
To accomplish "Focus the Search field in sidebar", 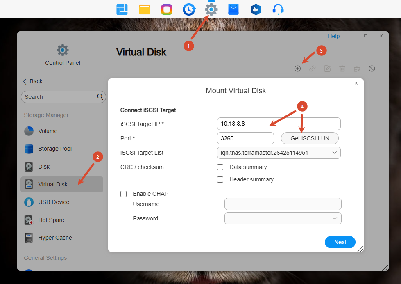I will (x=63, y=97).
